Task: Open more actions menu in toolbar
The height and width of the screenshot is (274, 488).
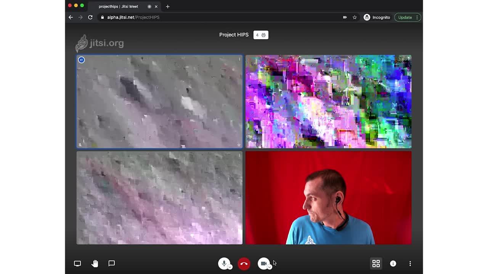Action: (410, 263)
